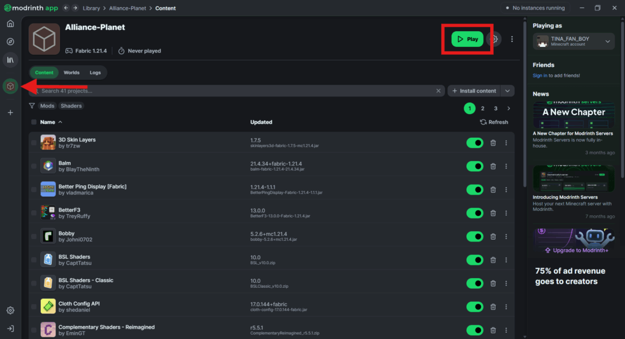Open more options for Bobby
Viewport: 625px width, 339px height.
pos(506,237)
